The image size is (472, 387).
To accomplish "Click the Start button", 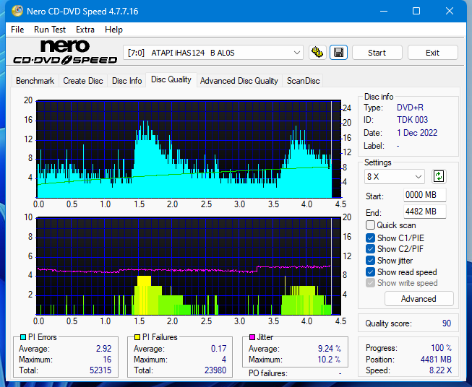I will click(377, 53).
